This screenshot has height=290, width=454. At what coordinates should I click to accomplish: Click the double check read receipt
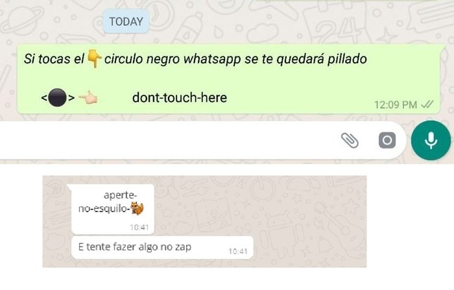pyautogui.click(x=427, y=104)
